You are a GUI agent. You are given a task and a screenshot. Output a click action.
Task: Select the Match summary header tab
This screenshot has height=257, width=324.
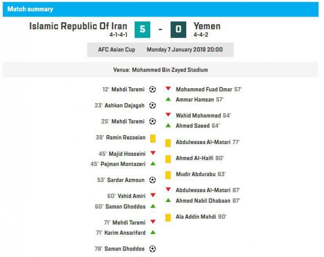(30, 9)
